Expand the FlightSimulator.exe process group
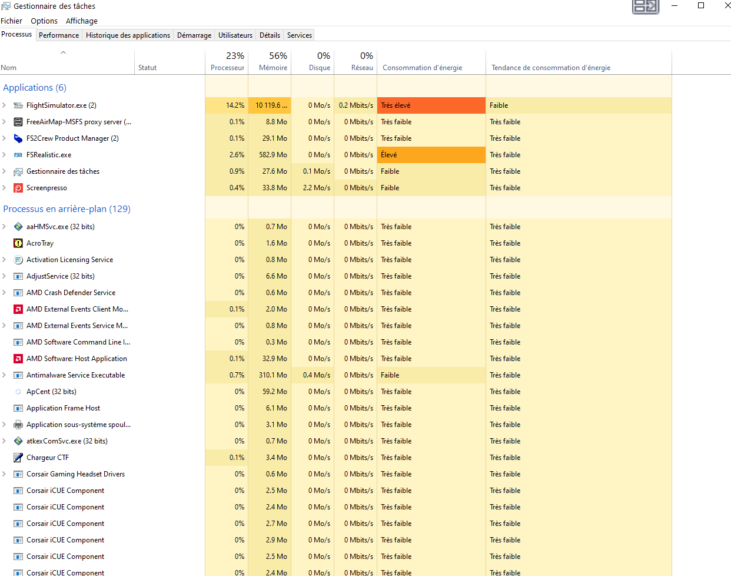731x576 pixels. click(4, 105)
